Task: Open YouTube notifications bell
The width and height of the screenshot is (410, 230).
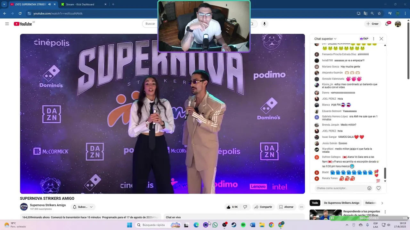Action: 387,24
